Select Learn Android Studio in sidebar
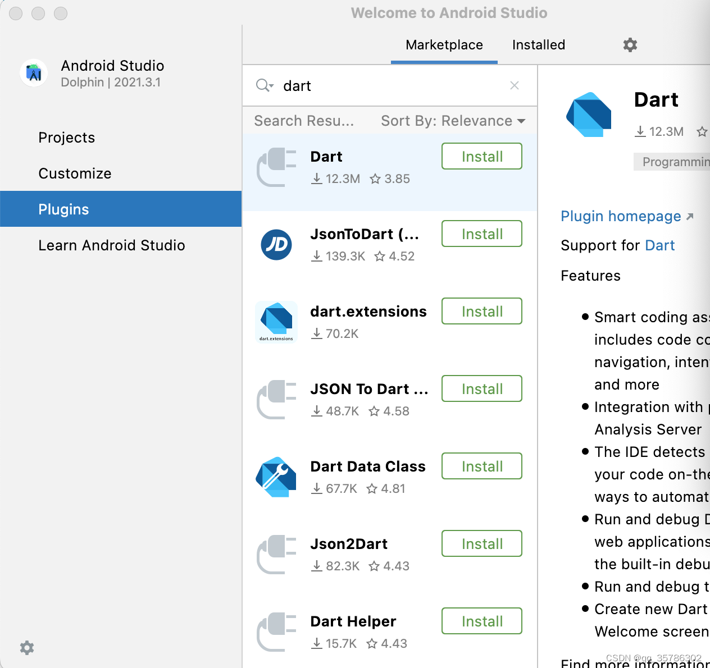710x668 pixels. [x=111, y=245]
